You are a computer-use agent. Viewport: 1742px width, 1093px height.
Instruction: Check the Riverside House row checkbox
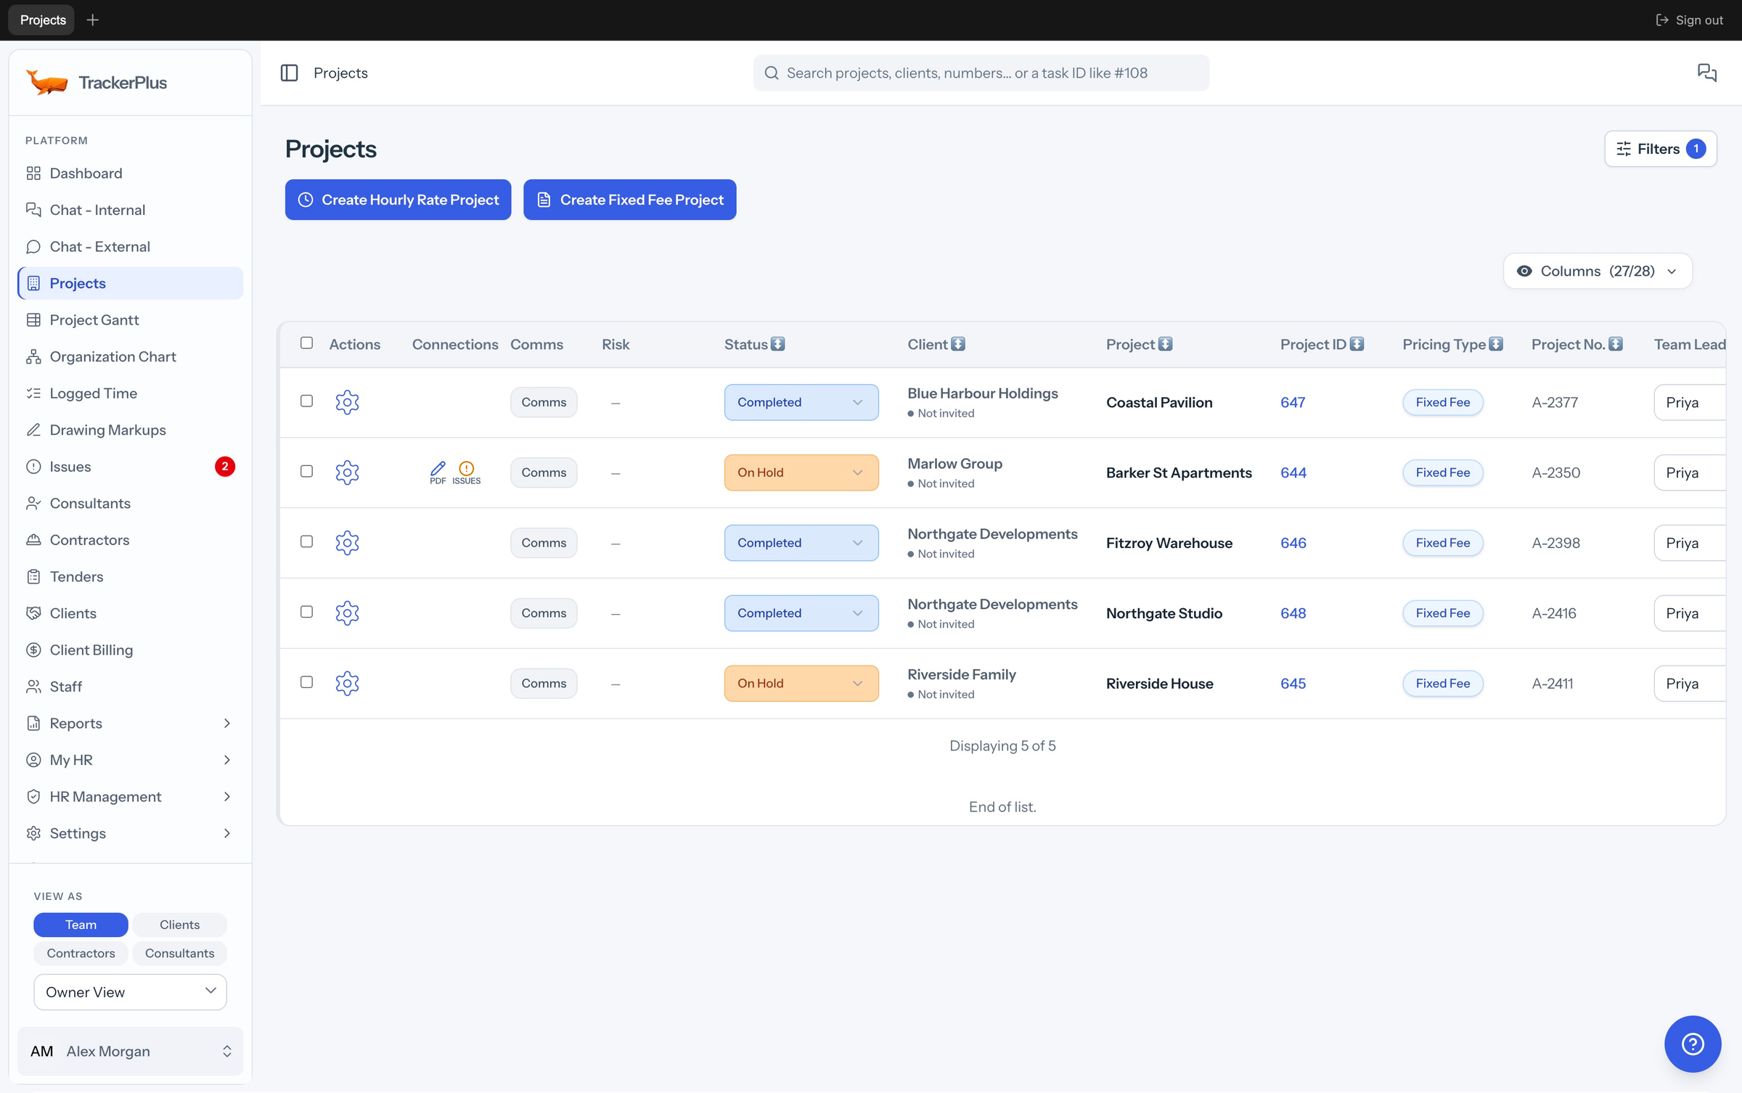coord(306,682)
